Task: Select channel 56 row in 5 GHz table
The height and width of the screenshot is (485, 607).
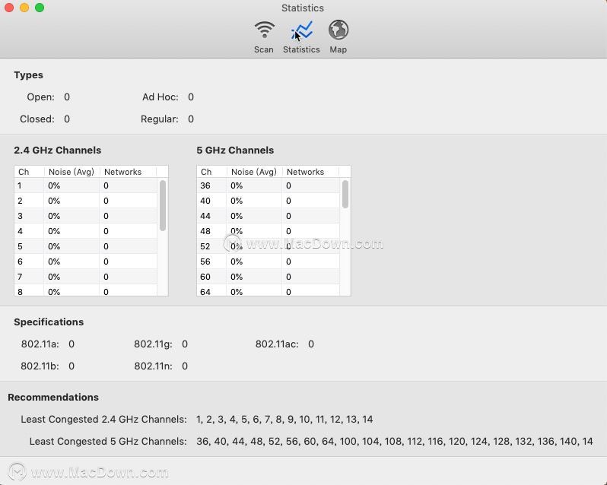Action: 269,262
